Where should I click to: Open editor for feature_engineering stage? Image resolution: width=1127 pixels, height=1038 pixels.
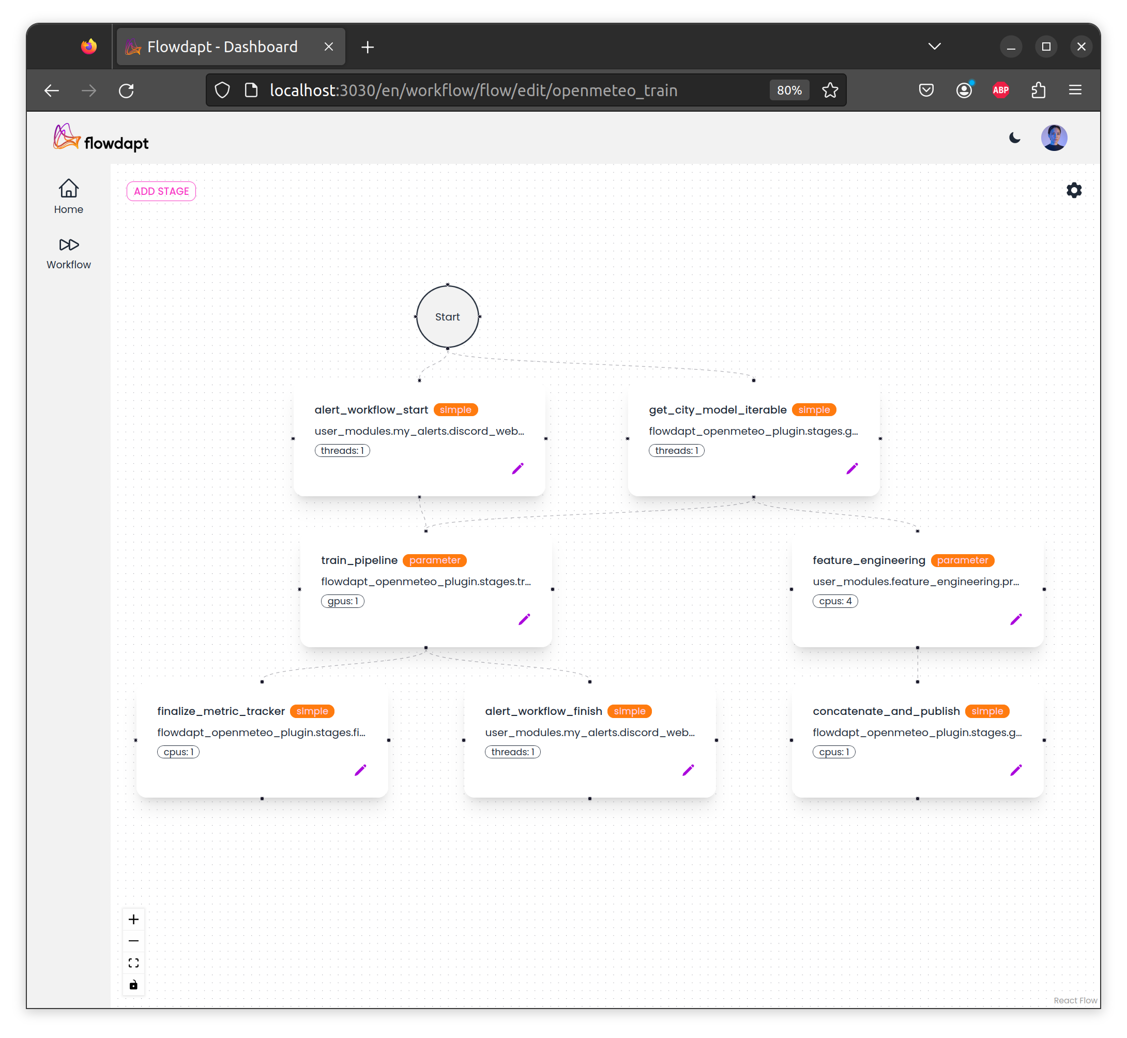pos(1016,619)
